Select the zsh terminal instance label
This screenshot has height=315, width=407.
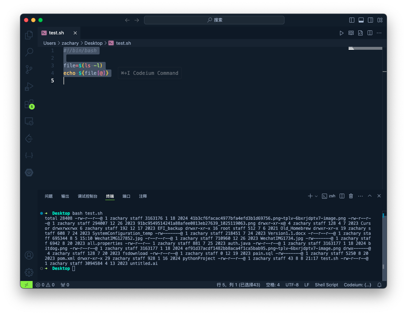tap(329, 196)
